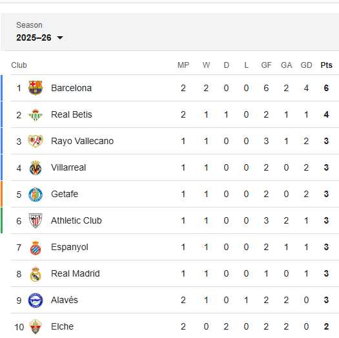Click the Villarreal yellow crest icon
This screenshot has width=339, height=338.
click(x=36, y=167)
